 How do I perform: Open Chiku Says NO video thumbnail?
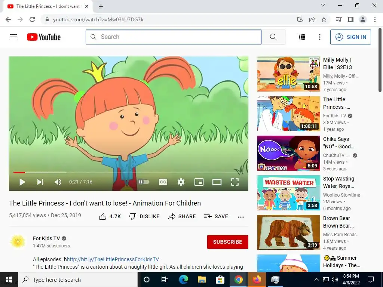click(288, 153)
